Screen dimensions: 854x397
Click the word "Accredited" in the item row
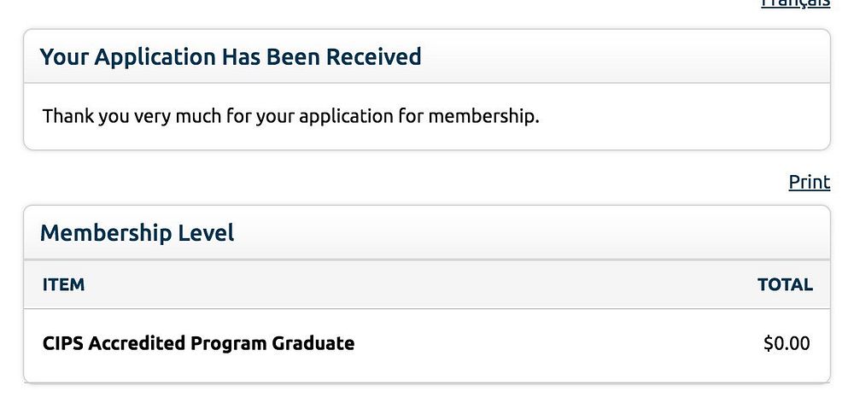[137, 343]
